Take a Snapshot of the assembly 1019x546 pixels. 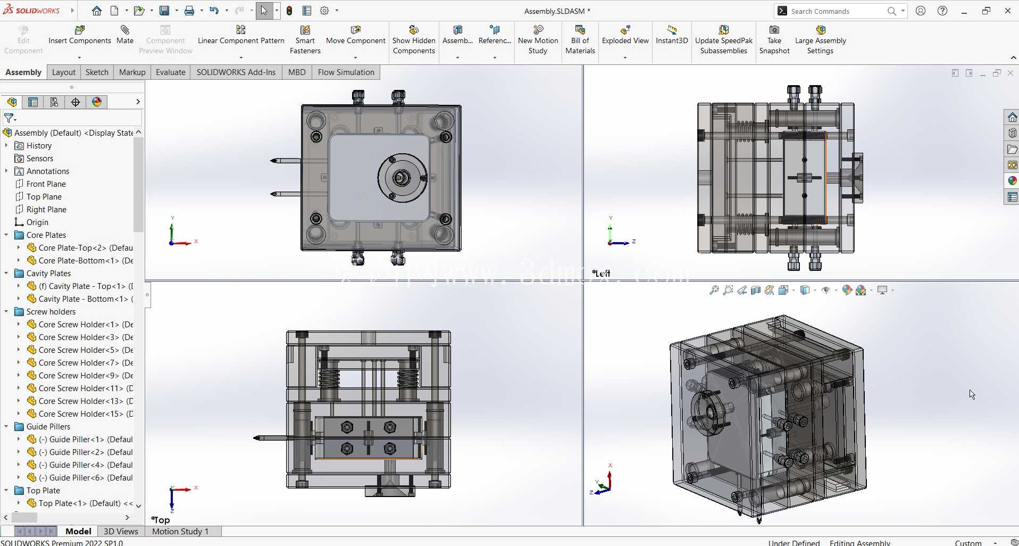[774, 39]
